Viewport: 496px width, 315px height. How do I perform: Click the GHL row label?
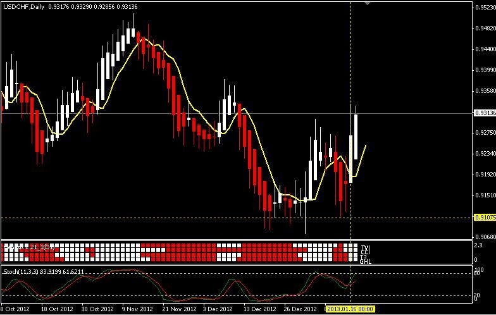click(364, 261)
